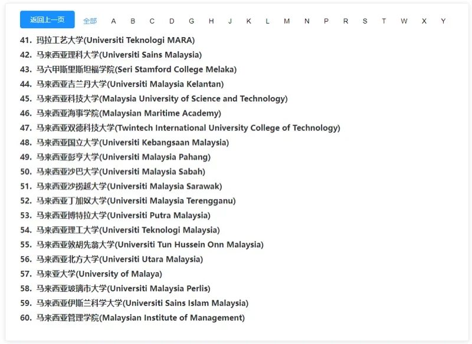Filter the list by letter H
Screen dimensions: 472x344
tap(211, 21)
